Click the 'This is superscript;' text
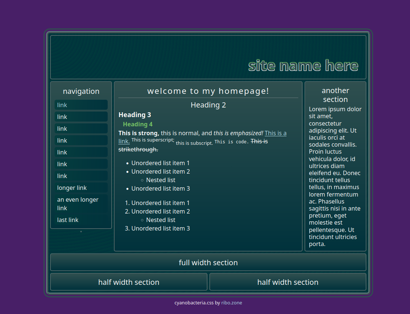410x314 pixels. (x=153, y=140)
